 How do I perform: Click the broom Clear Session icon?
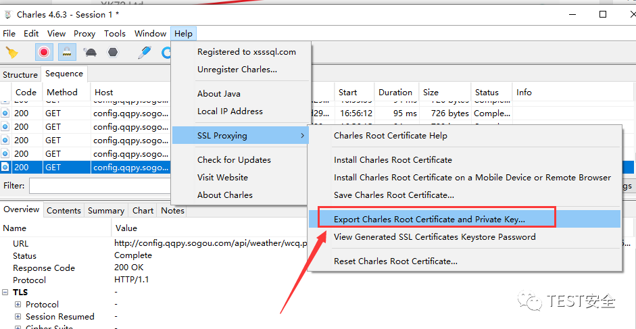tap(12, 52)
